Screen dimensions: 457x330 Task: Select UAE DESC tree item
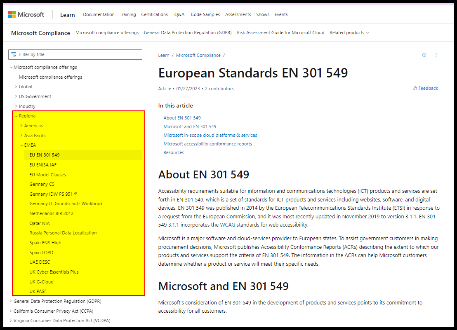[x=40, y=262]
